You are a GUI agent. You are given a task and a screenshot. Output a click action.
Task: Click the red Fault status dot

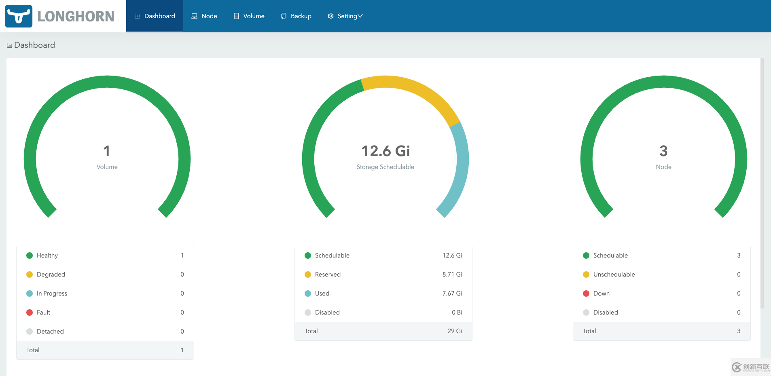tap(30, 313)
